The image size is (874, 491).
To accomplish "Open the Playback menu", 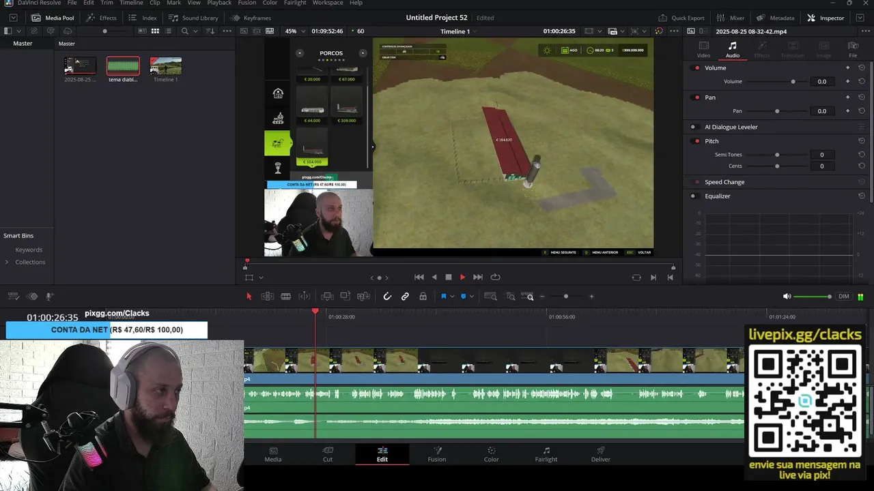I will point(219,3).
